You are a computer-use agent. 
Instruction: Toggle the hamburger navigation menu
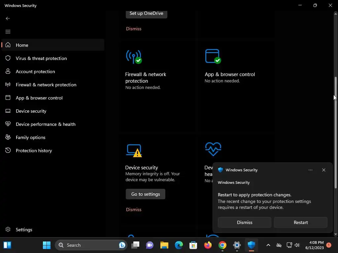(8, 32)
